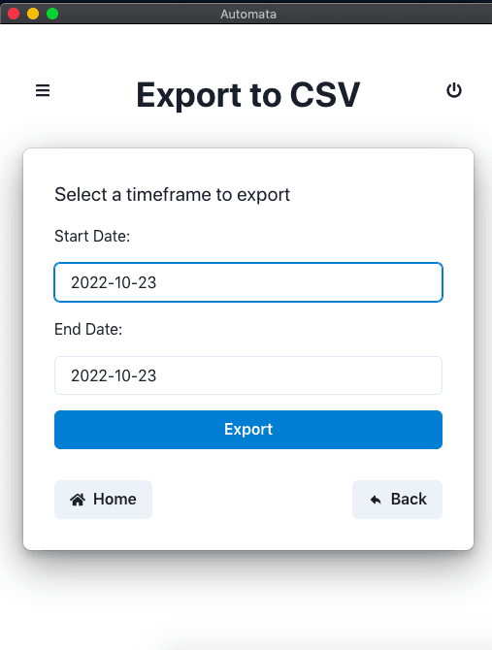Click the Automata title bar text
Viewport: 492px width, 650px height.
(x=248, y=15)
